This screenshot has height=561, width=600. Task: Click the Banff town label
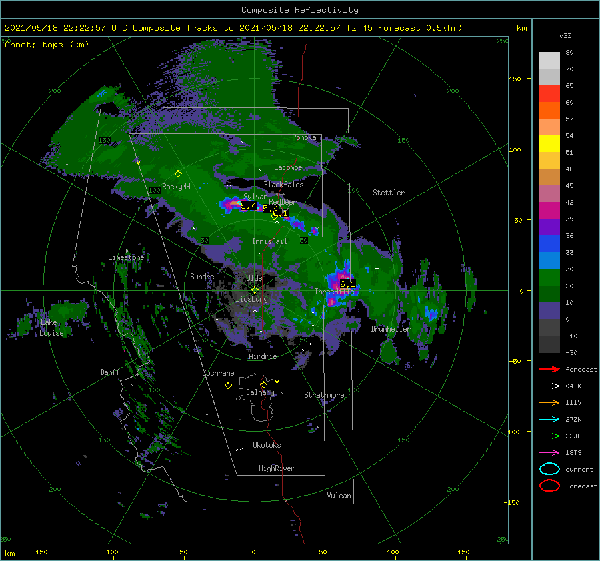point(110,372)
